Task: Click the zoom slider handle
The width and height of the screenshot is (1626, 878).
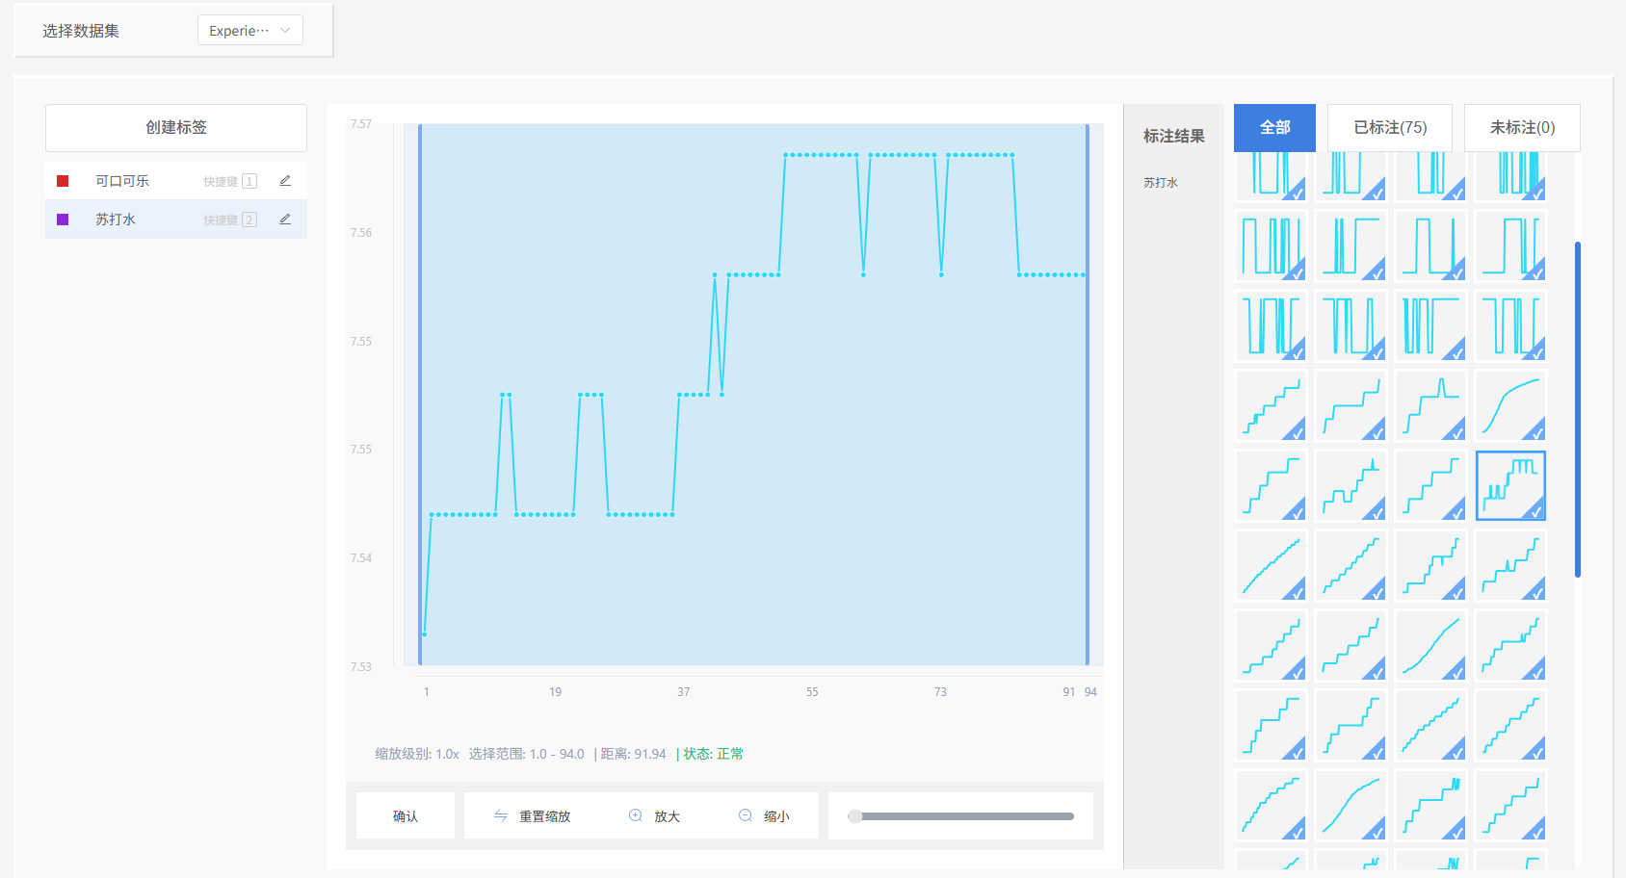Action: (854, 816)
